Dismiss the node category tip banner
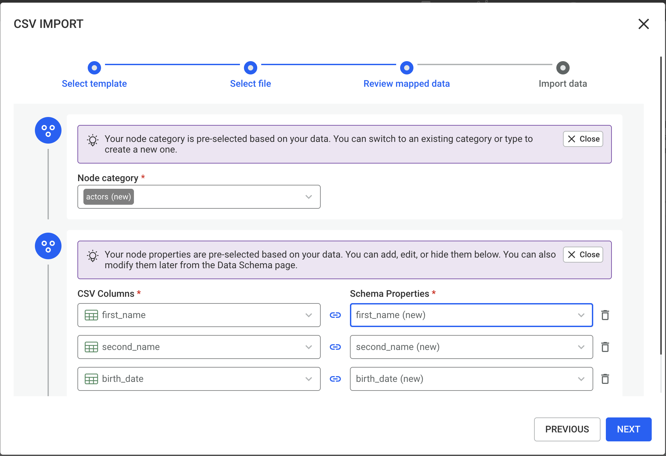The width and height of the screenshot is (666, 456). tap(583, 139)
